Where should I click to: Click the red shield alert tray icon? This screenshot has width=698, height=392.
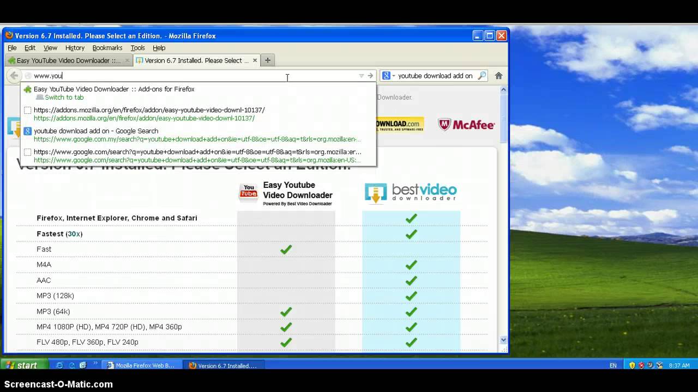click(x=641, y=365)
